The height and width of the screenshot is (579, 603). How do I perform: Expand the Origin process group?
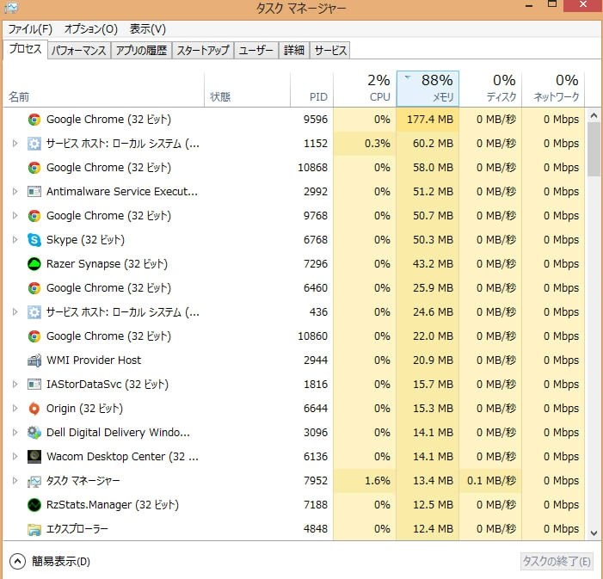tap(15, 409)
